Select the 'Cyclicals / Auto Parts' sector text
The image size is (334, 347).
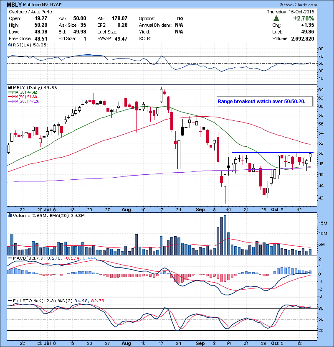pos(30,12)
